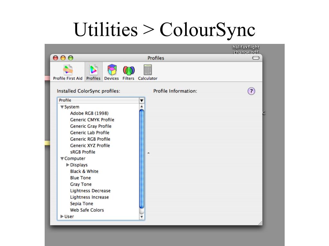Select Generic RGB Profile
The width and height of the screenshot is (329, 246).
point(90,139)
